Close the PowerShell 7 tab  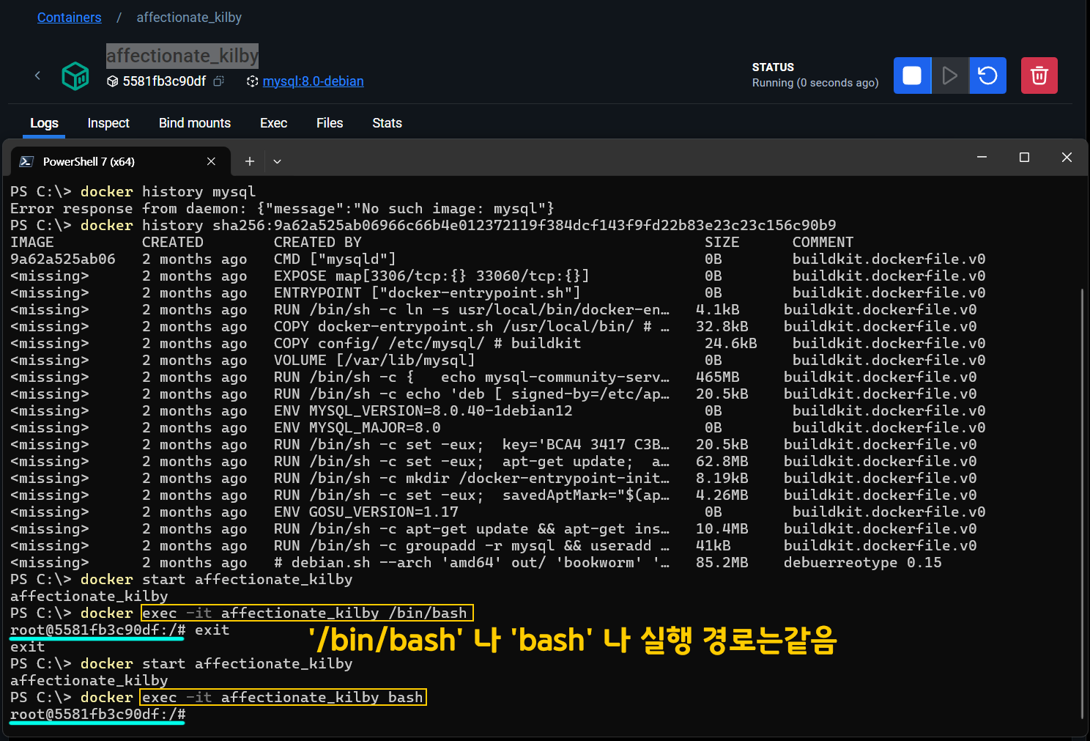click(x=211, y=161)
